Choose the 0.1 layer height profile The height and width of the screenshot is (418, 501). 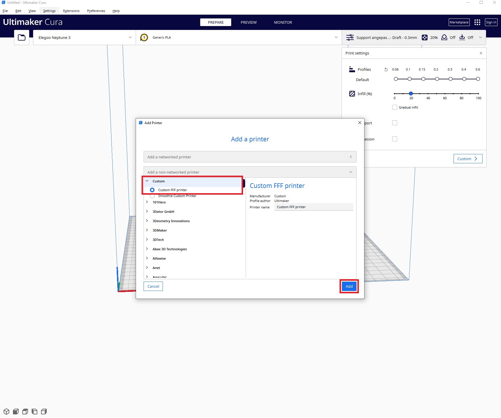[x=409, y=79]
